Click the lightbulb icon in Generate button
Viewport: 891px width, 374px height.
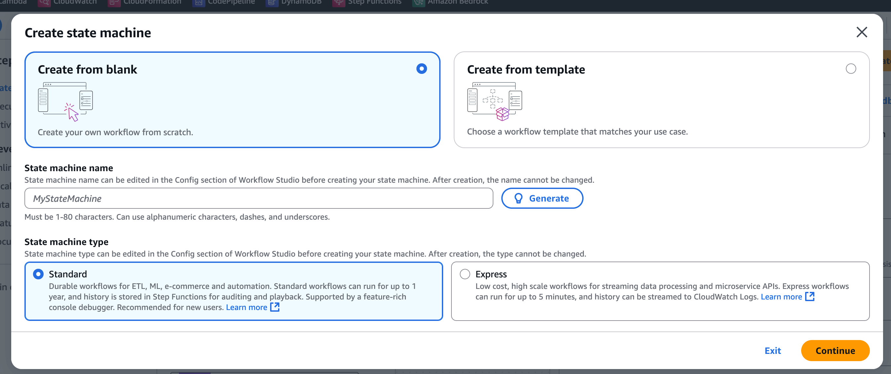[518, 198]
